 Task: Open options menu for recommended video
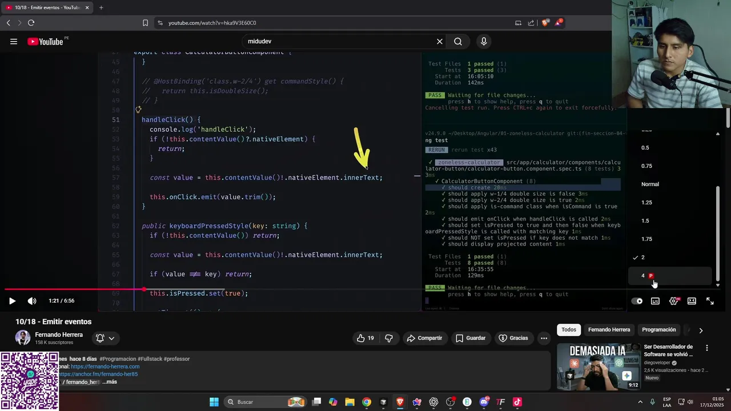(x=707, y=348)
